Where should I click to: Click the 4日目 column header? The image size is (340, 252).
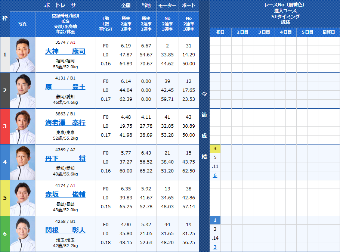coord(285,32)
